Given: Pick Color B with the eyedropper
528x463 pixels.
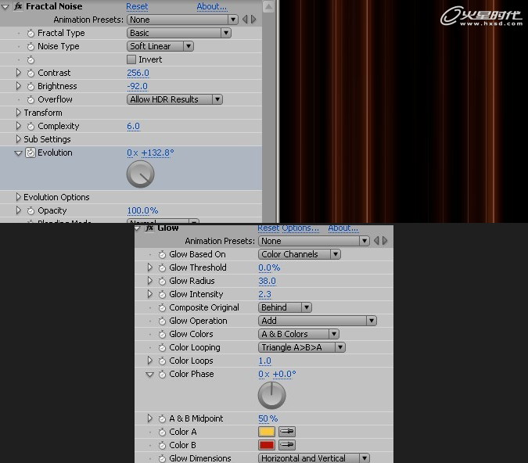Looking at the screenshot, I should (287, 445).
